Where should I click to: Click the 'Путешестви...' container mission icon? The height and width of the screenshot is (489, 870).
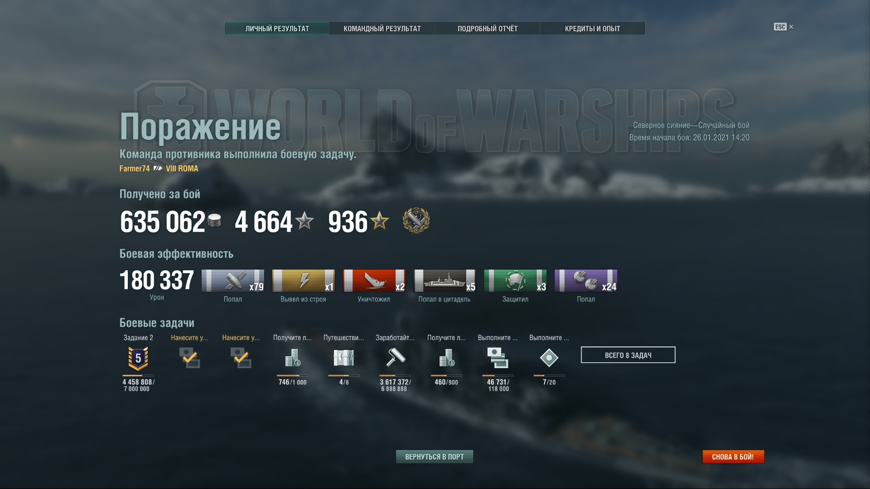point(343,358)
